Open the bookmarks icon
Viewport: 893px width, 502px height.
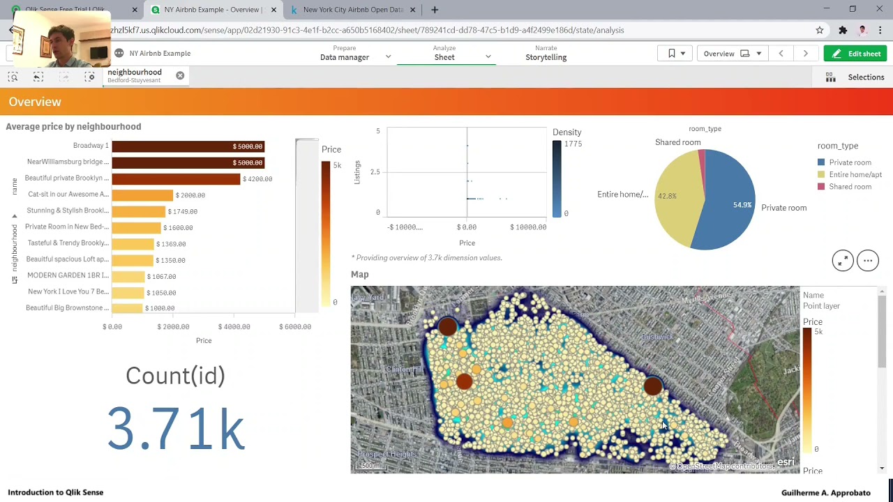671,54
